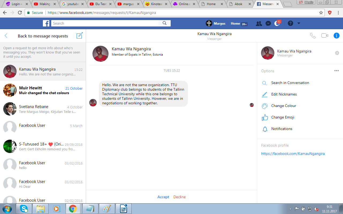This screenshot has width=343, height=214.
Task: Expand account dropdown arrow in top bar
Action: click(x=299, y=23)
